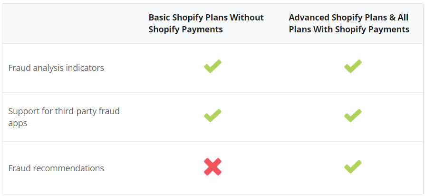Select the 'Basic Shopify Plans Without Shopify Payments' header
The height and width of the screenshot is (196, 425).
pyautogui.click(x=206, y=23)
